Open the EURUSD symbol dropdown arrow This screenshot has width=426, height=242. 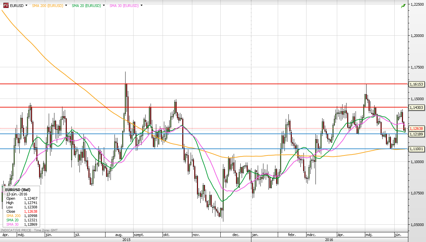pos(26,6)
